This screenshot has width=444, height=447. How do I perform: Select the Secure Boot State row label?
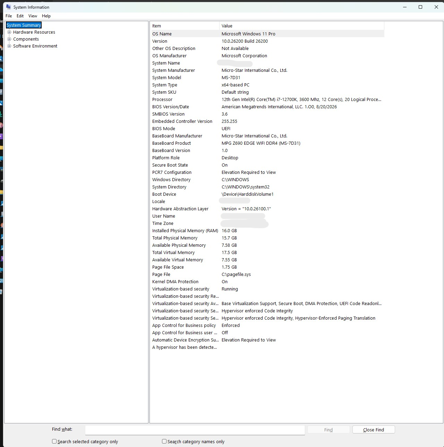point(170,165)
